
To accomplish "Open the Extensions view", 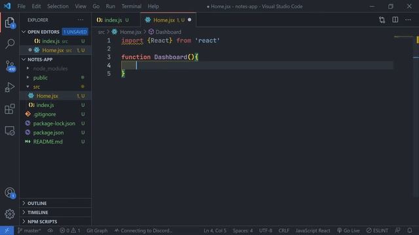I will [x=10, y=109].
